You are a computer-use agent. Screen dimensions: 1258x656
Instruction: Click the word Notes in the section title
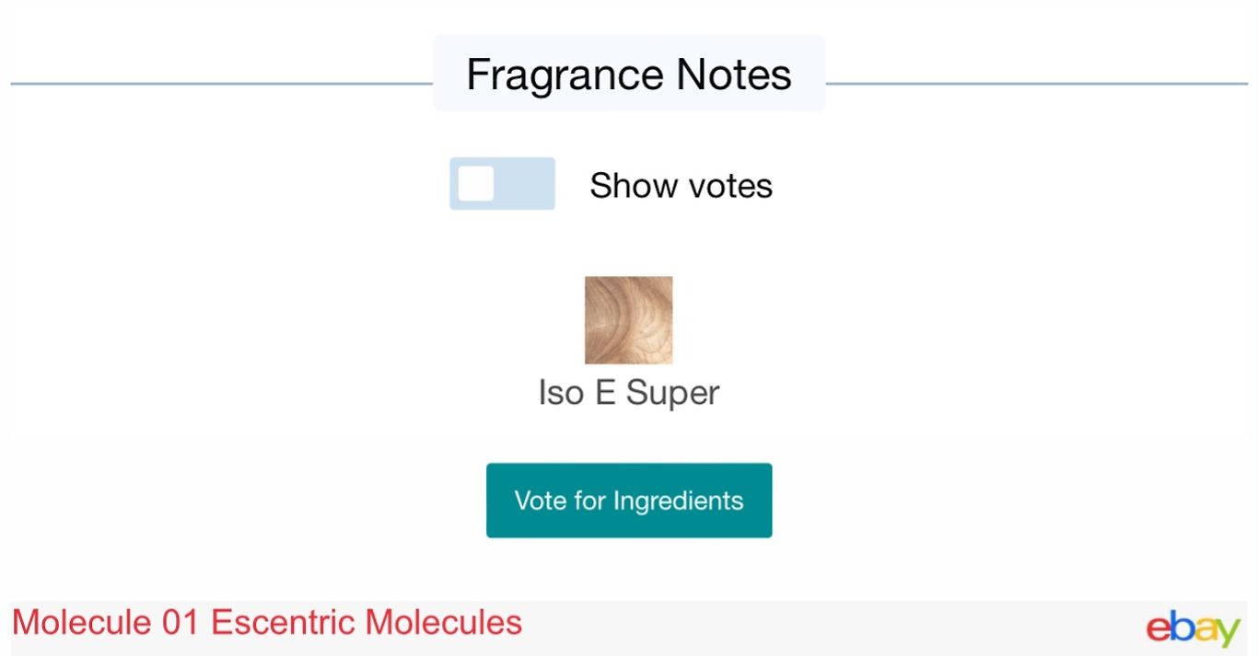(734, 75)
